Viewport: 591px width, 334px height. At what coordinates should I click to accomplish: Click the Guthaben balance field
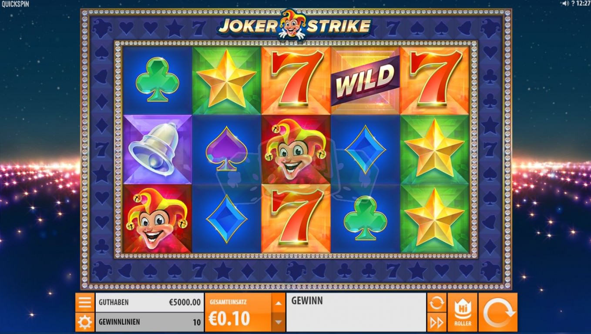click(149, 302)
